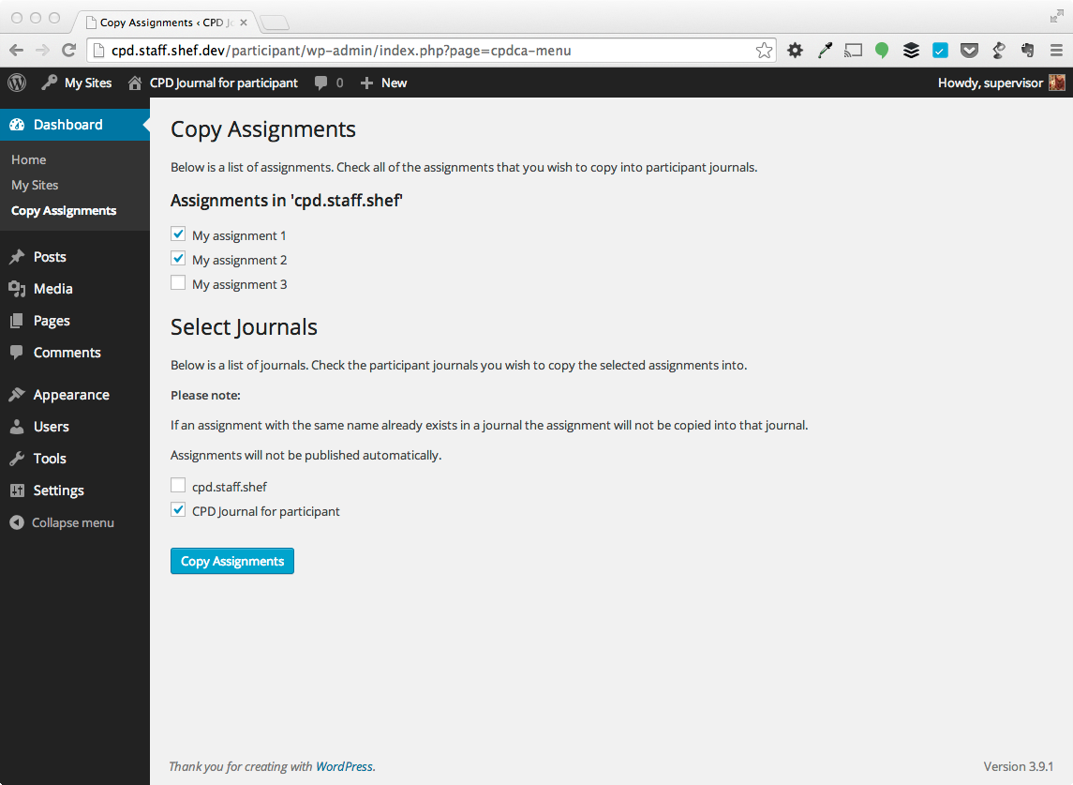Uncheck CPD Journal for participant checkbox
The image size is (1073, 785).
pyautogui.click(x=178, y=510)
